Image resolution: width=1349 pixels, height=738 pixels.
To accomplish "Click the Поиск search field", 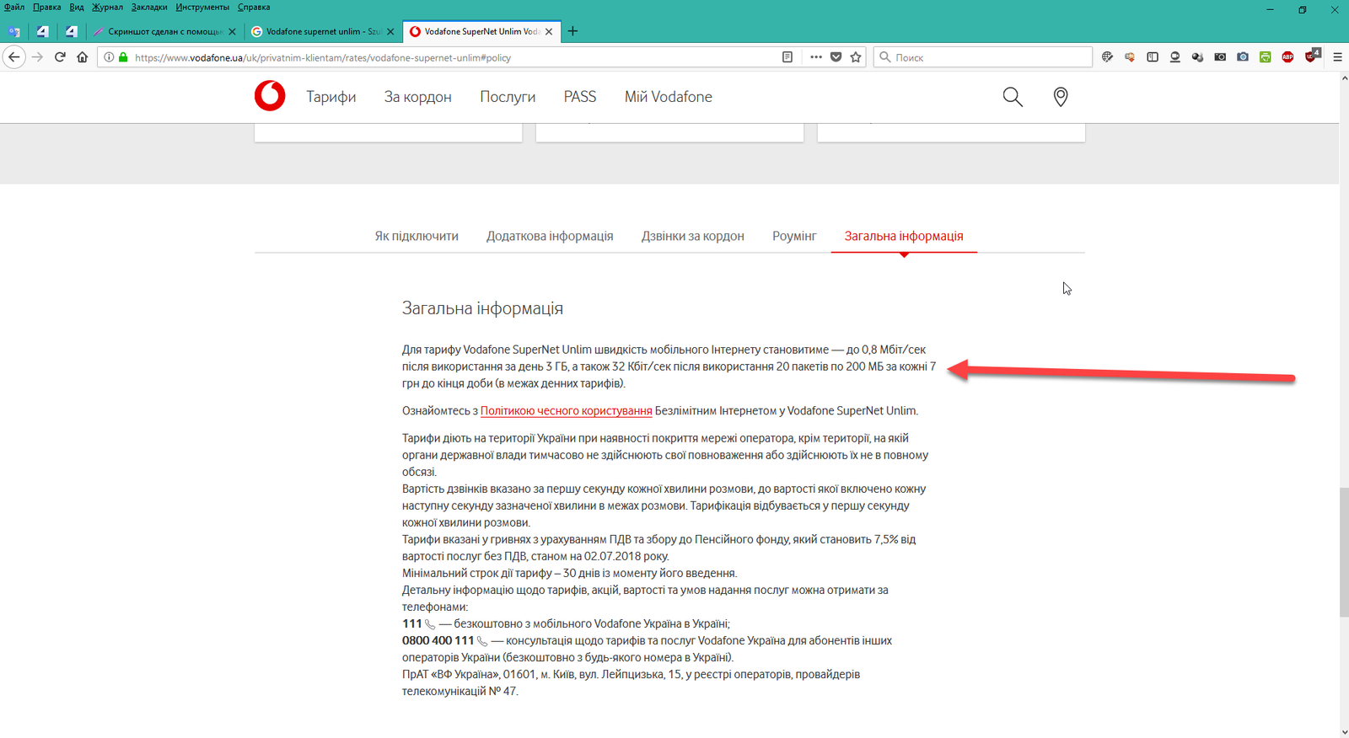I will click(983, 57).
